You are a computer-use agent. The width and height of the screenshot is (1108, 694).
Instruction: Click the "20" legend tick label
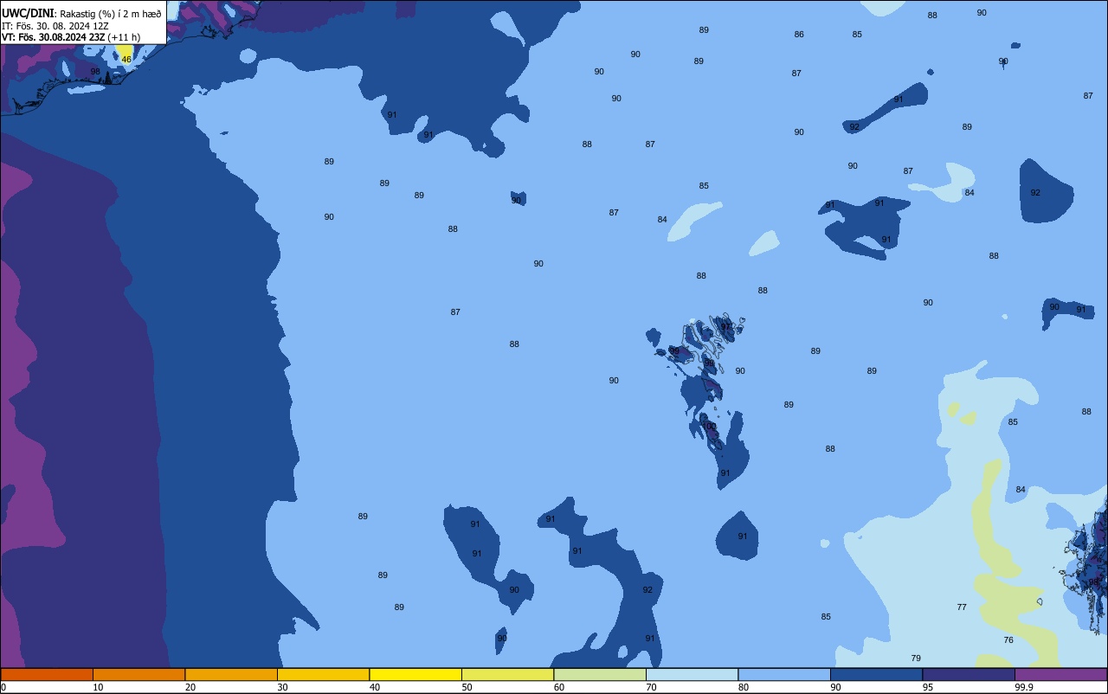pos(190,687)
